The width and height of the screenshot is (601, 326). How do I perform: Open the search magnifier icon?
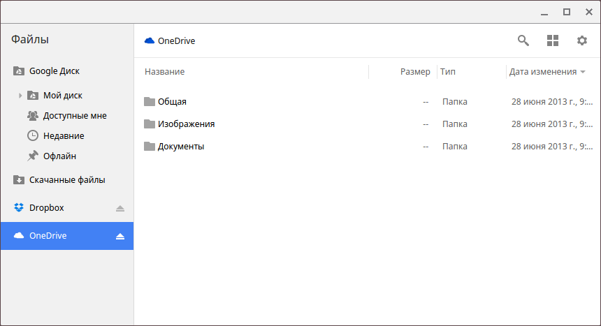(523, 40)
